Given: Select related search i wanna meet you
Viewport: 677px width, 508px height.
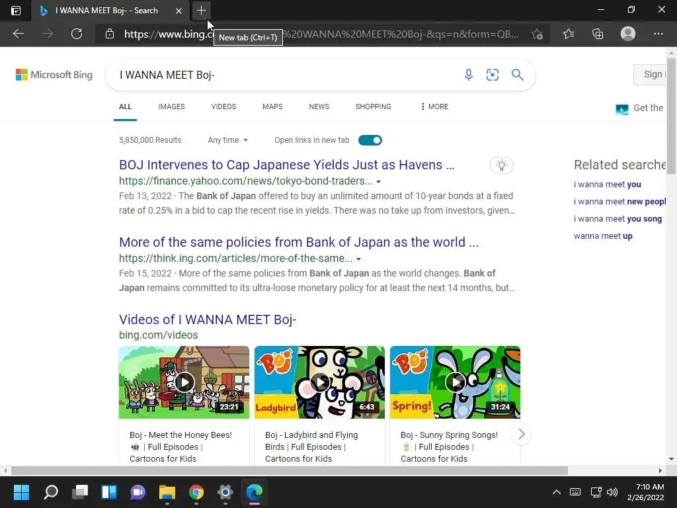Looking at the screenshot, I should (x=608, y=185).
